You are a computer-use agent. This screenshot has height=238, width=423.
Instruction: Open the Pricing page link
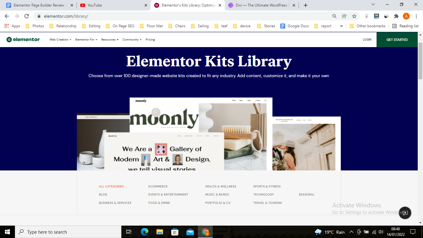click(150, 40)
